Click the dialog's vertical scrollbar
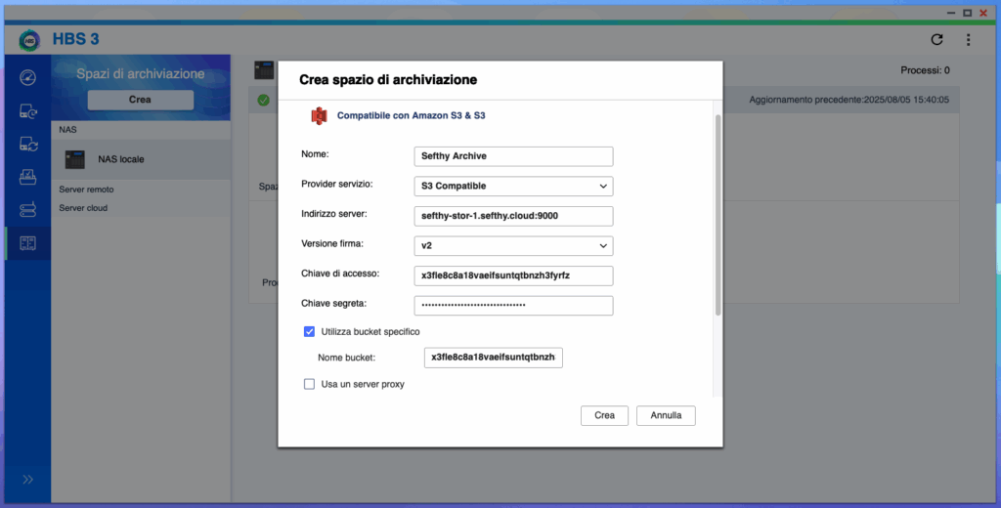 (x=718, y=215)
